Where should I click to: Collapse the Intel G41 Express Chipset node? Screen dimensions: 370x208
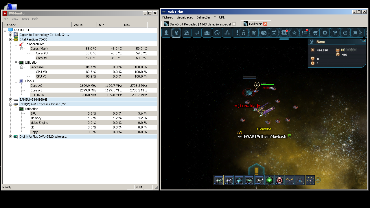pos(11,104)
